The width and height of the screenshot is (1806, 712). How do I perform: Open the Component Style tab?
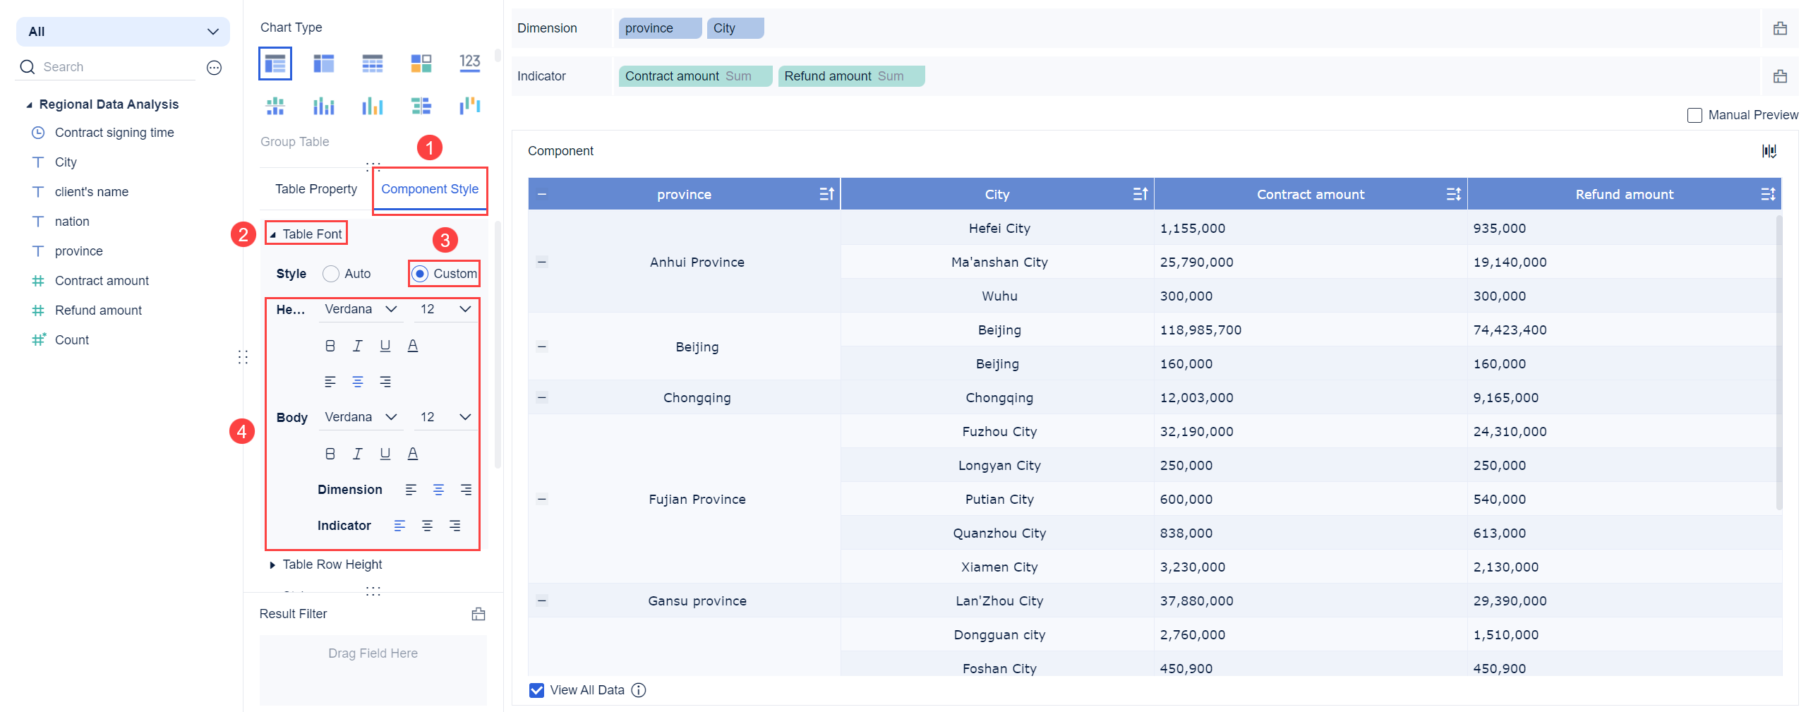429,189
